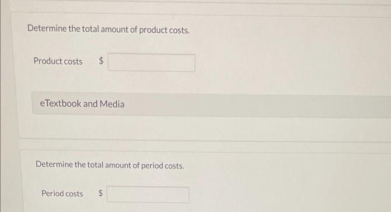The height and width of the screenshot is (212, 391).
Task: Click the words 'period costs.' in the second instruction
Action: pos(163,165)
